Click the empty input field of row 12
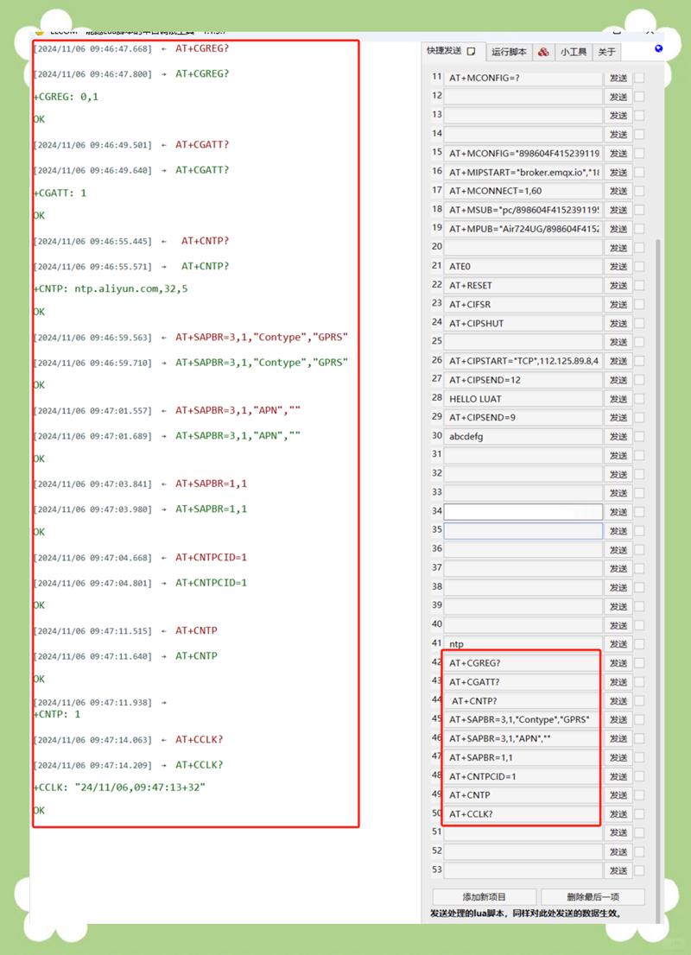Image resolution: width=691 pixels, height=955 pixels. (523, 96)
